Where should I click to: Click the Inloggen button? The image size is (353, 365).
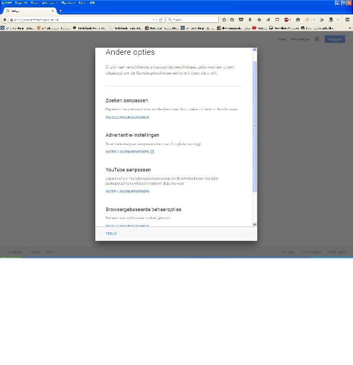(x=335, y=39)
